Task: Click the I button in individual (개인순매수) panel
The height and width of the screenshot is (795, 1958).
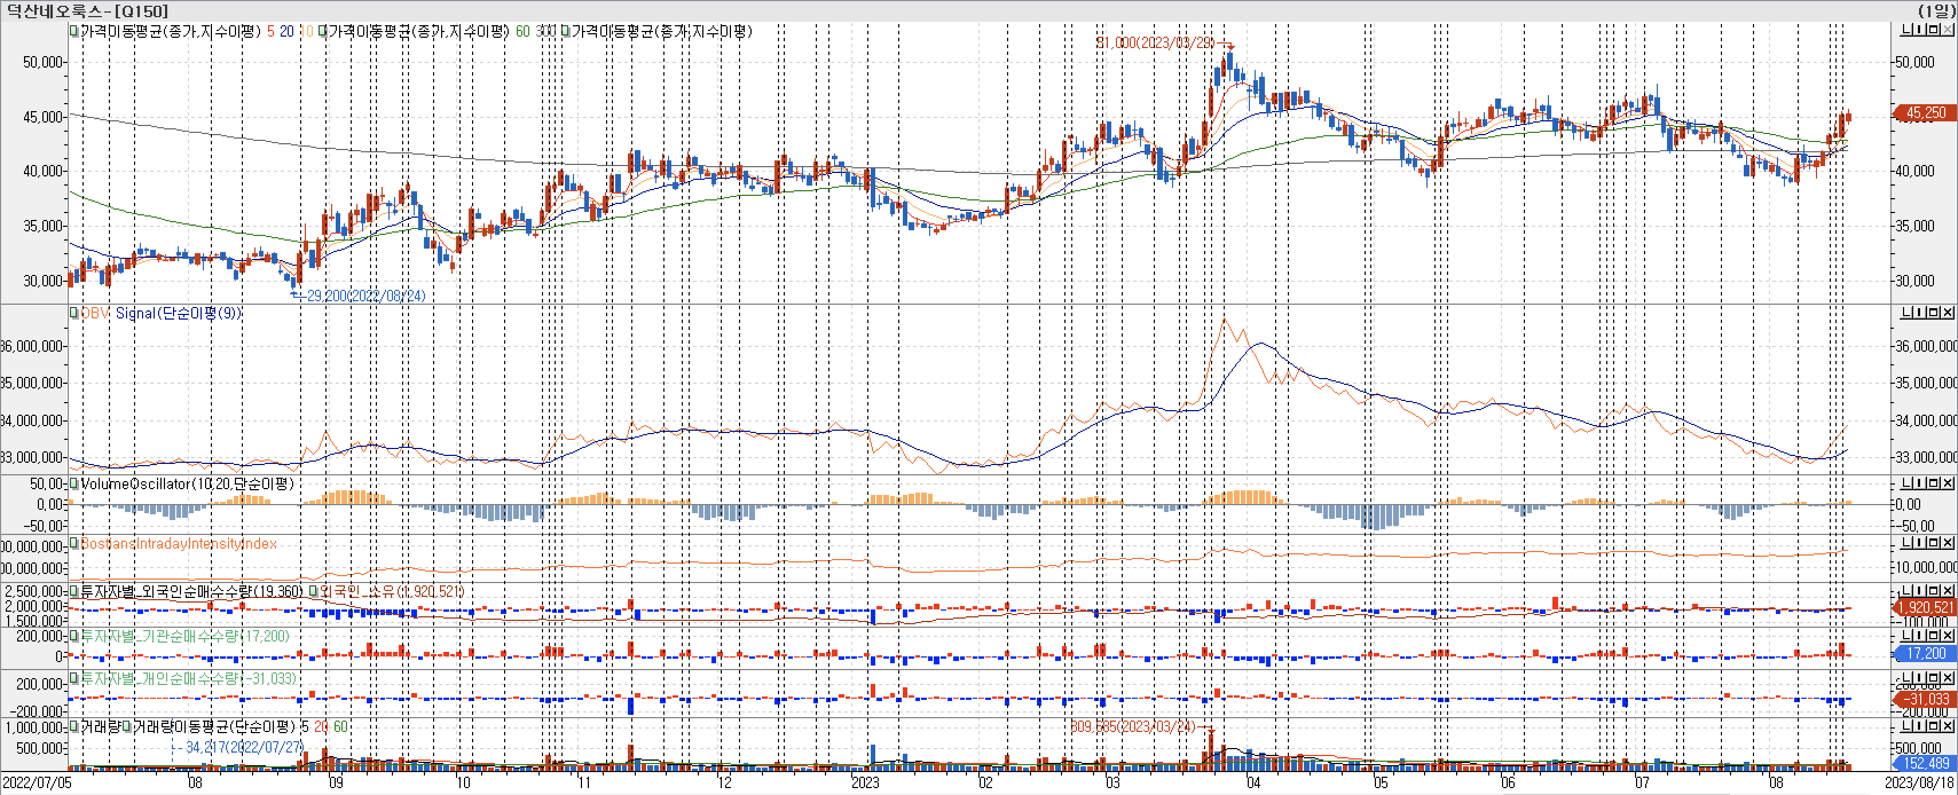Action: (x=1918, y=678)
